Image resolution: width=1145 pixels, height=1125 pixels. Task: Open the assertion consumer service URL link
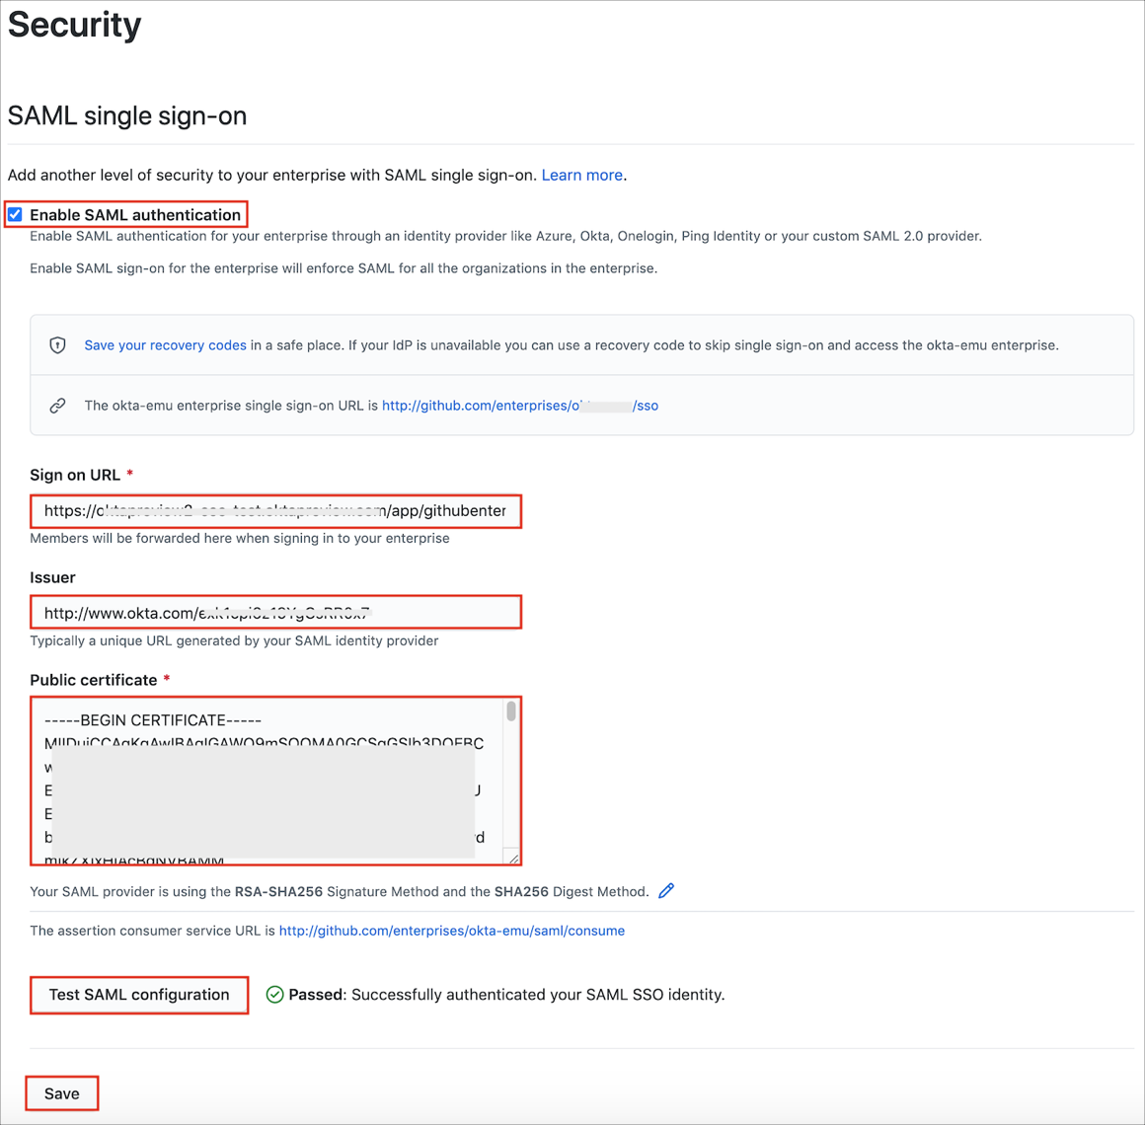click(451, 931)
